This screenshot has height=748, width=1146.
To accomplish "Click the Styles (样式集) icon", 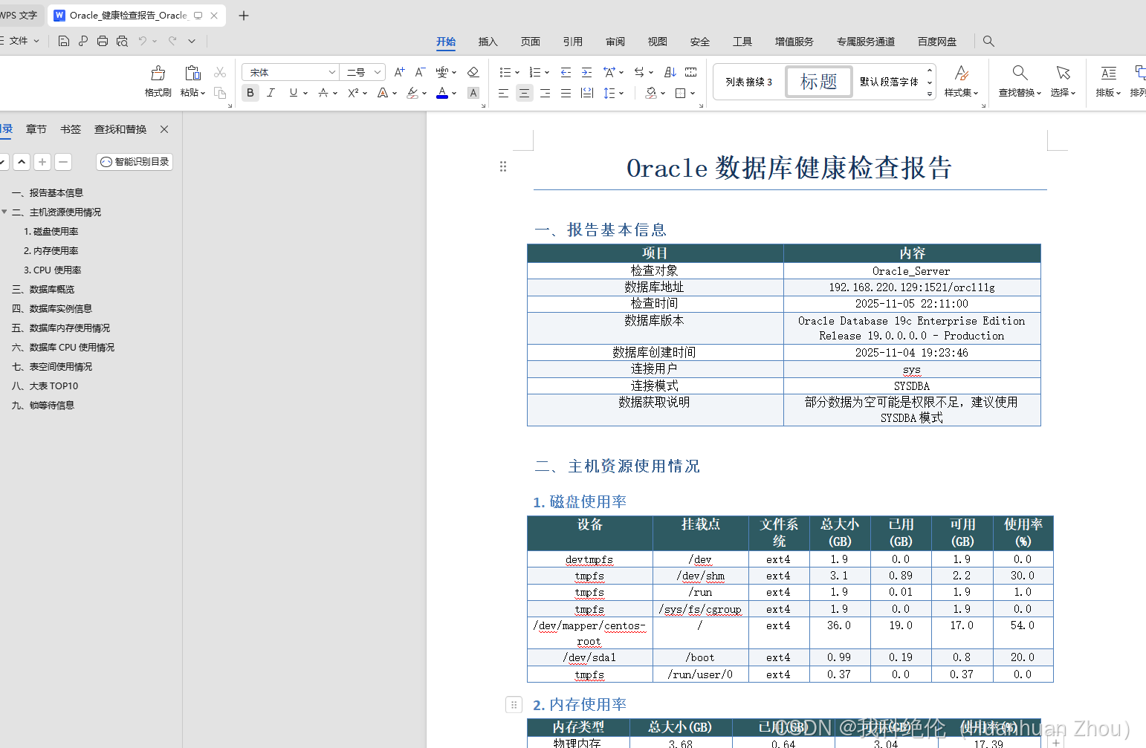I will click(x=962, y=82).
